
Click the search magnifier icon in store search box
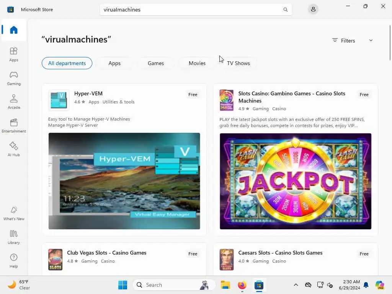tap(285, 10)
